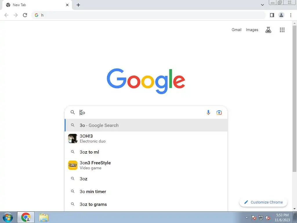Open the side panel icon
Image resolution: width=297 pixels, height=223 pixels.
[x=272, y=15]
